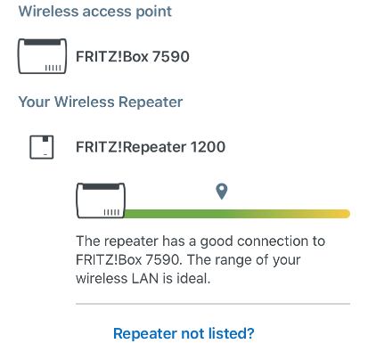
Task: Click the separator line above the link
Action: tap(213, 304)
